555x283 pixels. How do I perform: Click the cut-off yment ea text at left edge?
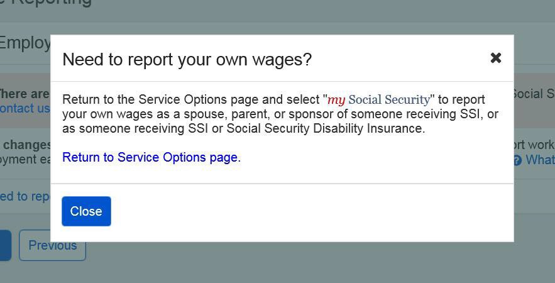[25, 159]
